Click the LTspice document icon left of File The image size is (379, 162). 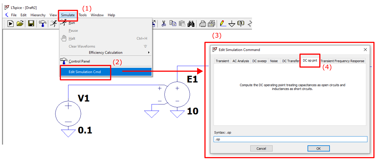7,15
